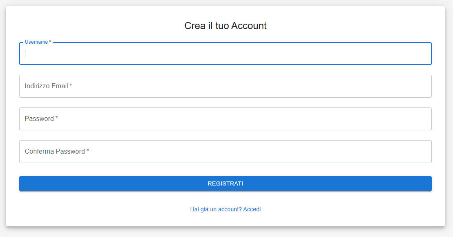Click the asterisk after Indirizzo Email
This screenshot has width=453, height=237.
(x=71, y=85)
